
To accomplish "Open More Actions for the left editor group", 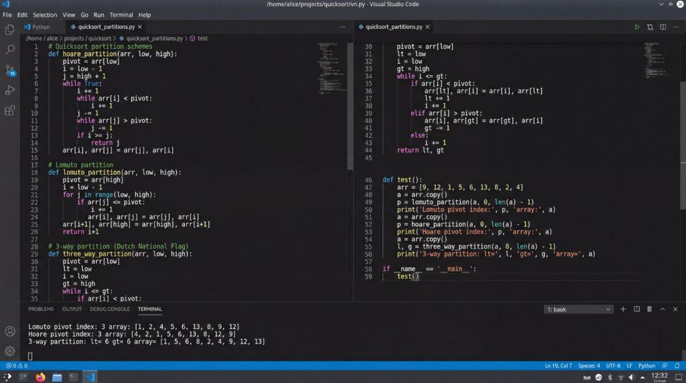I will (342, 27).
